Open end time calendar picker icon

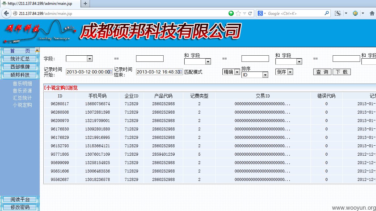tap(181, 72)
